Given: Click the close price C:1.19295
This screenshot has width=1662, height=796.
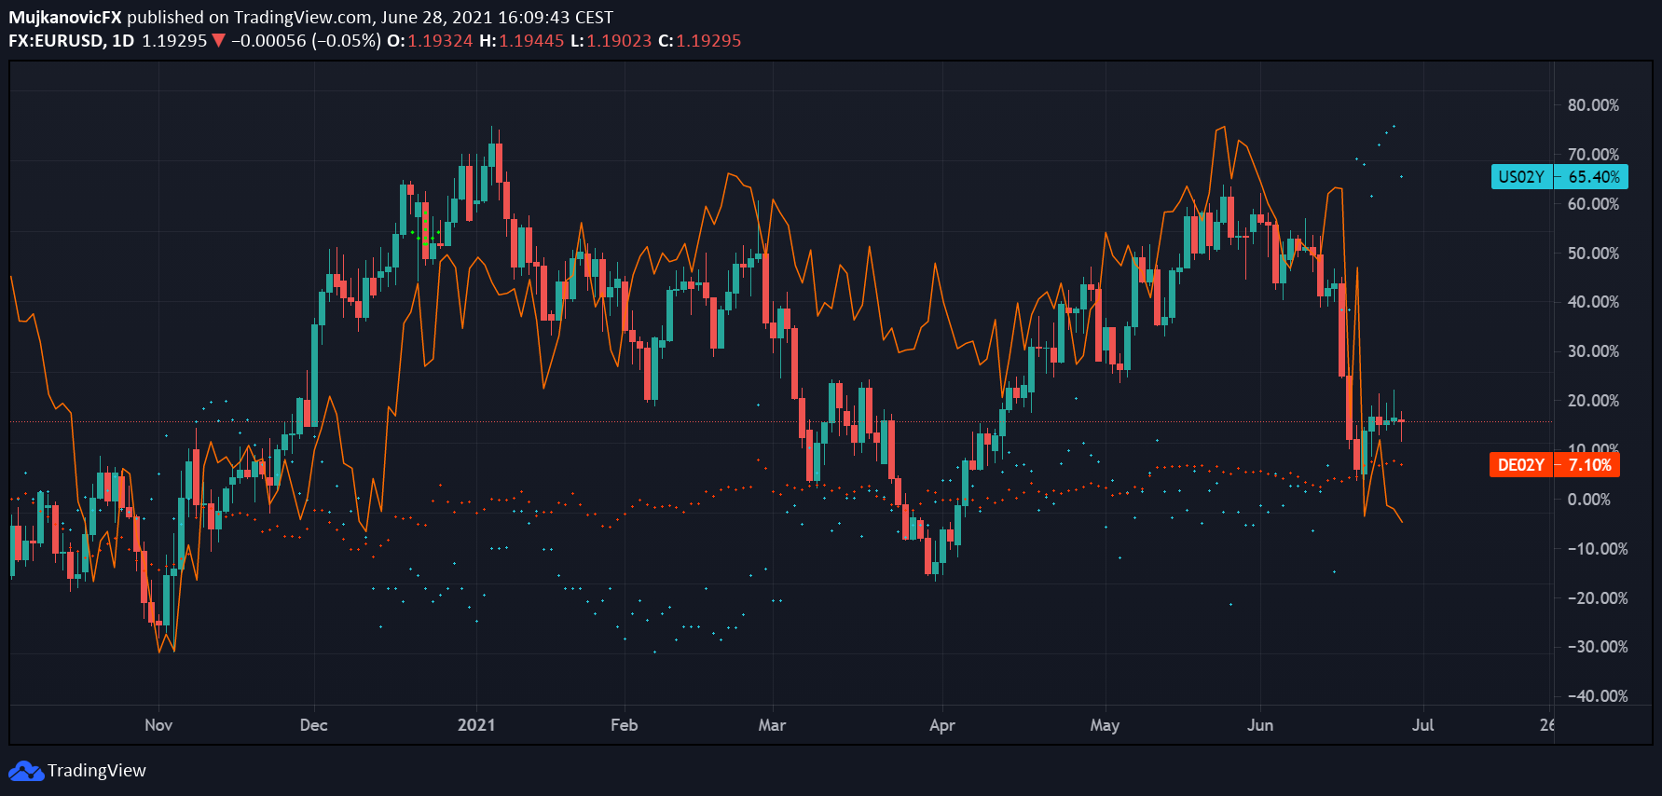Looking at the screenshot, I should point(700,41).
